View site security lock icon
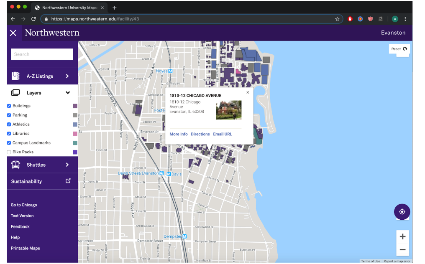Screen dimensions: 425x264 46,19
